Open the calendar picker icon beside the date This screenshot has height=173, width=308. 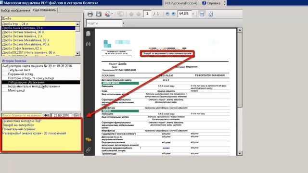click(77, 115)
